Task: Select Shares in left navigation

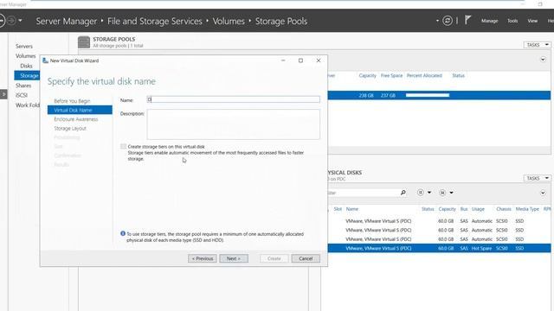Action: 23,86
